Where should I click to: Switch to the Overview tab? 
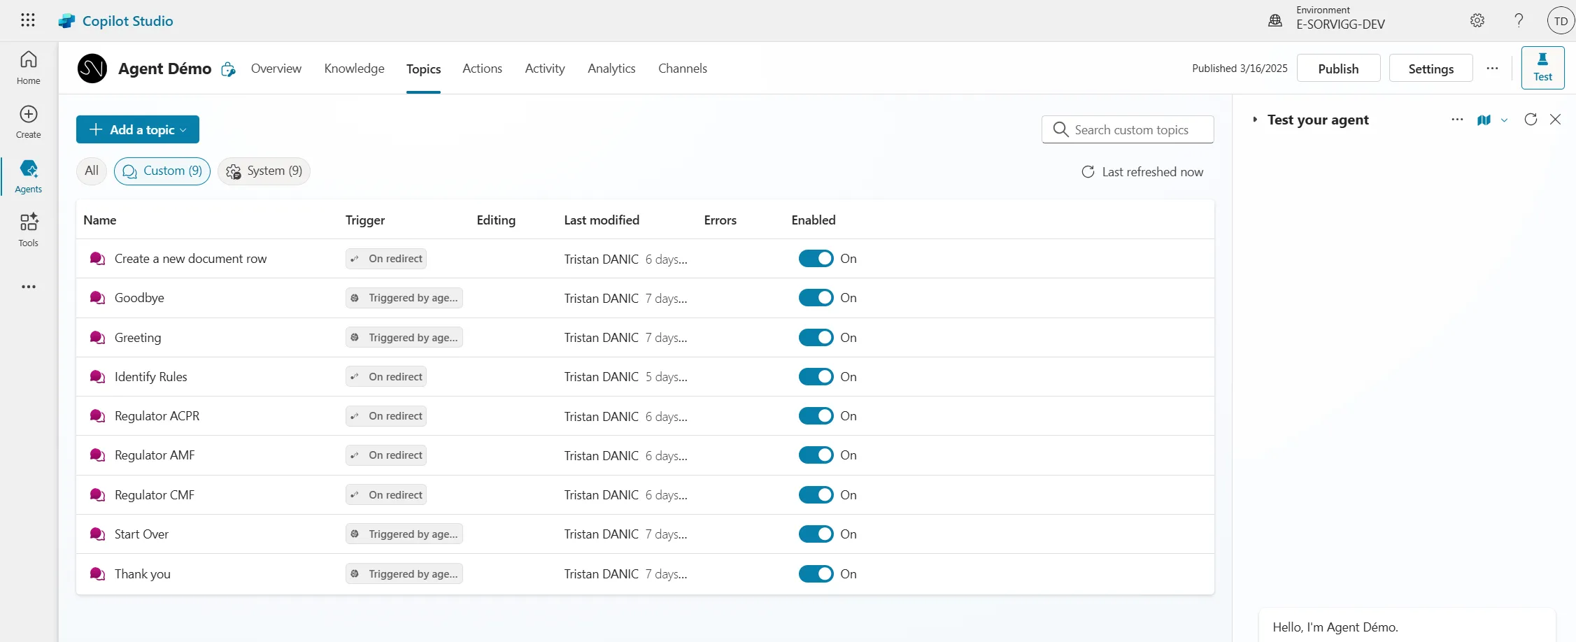[276, 69]
